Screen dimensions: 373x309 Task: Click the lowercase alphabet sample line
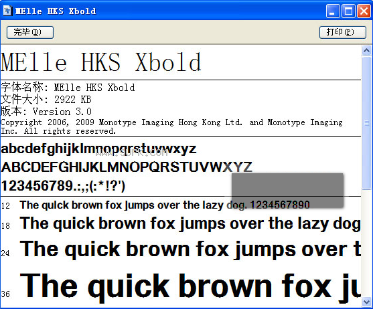click(98, 149)
